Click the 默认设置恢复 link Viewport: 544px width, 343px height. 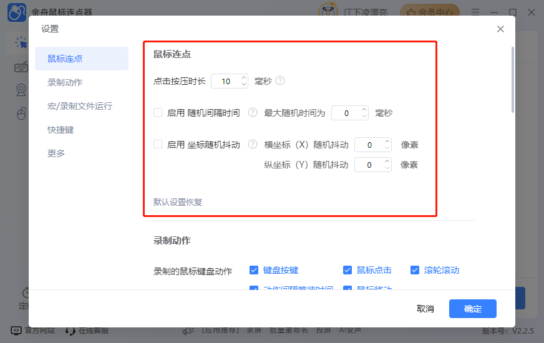(178, 202)
